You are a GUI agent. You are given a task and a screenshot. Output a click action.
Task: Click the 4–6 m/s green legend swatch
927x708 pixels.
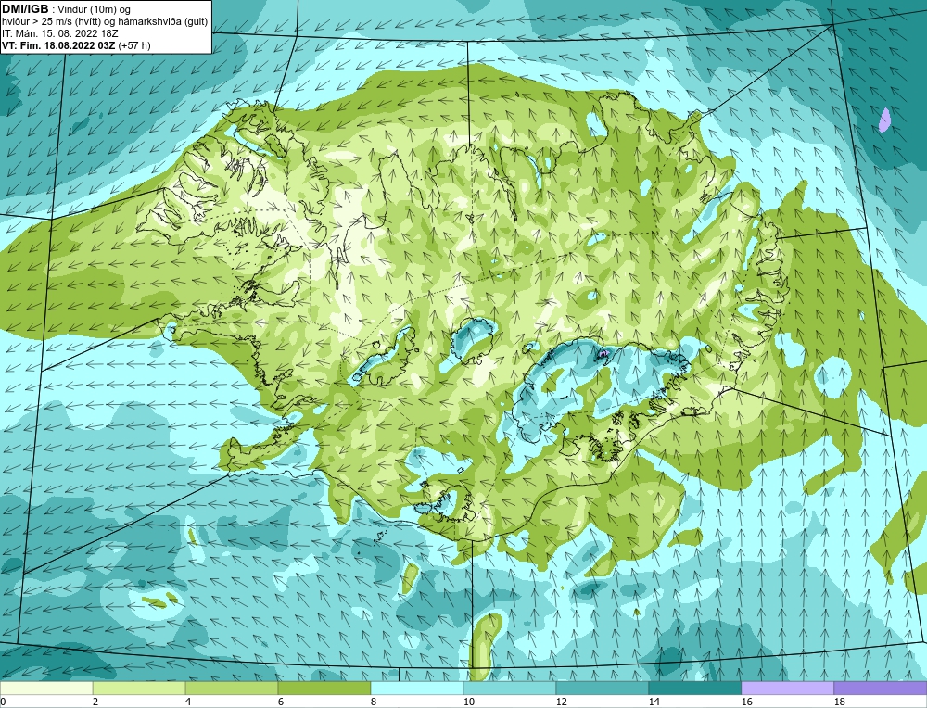232,689
